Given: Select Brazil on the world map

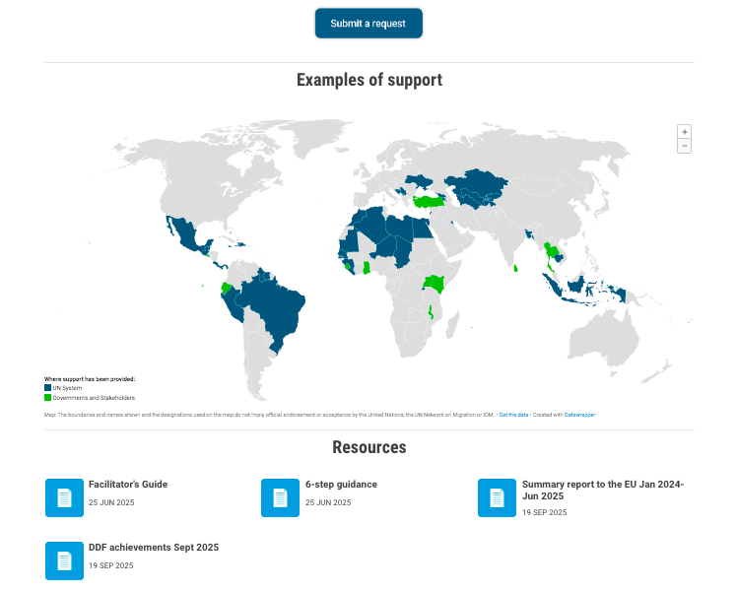Looking at the screenshot, I should [x=276, y=305].
